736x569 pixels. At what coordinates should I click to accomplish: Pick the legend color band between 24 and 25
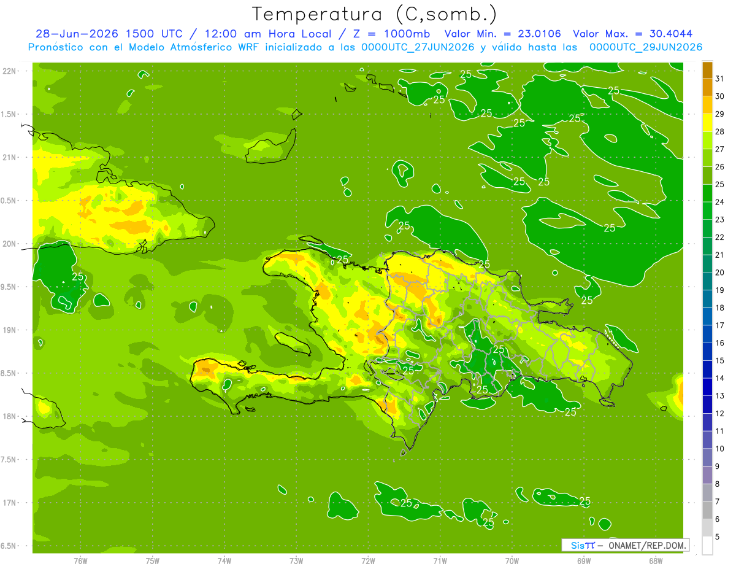tap(707, 193)
